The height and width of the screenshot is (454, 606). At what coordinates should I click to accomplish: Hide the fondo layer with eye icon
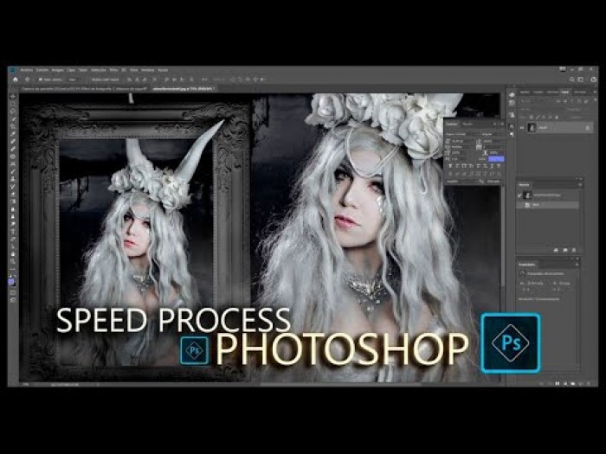point(522,128)
